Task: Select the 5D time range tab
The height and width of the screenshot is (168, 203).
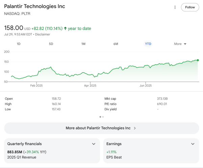Action: 51,44
